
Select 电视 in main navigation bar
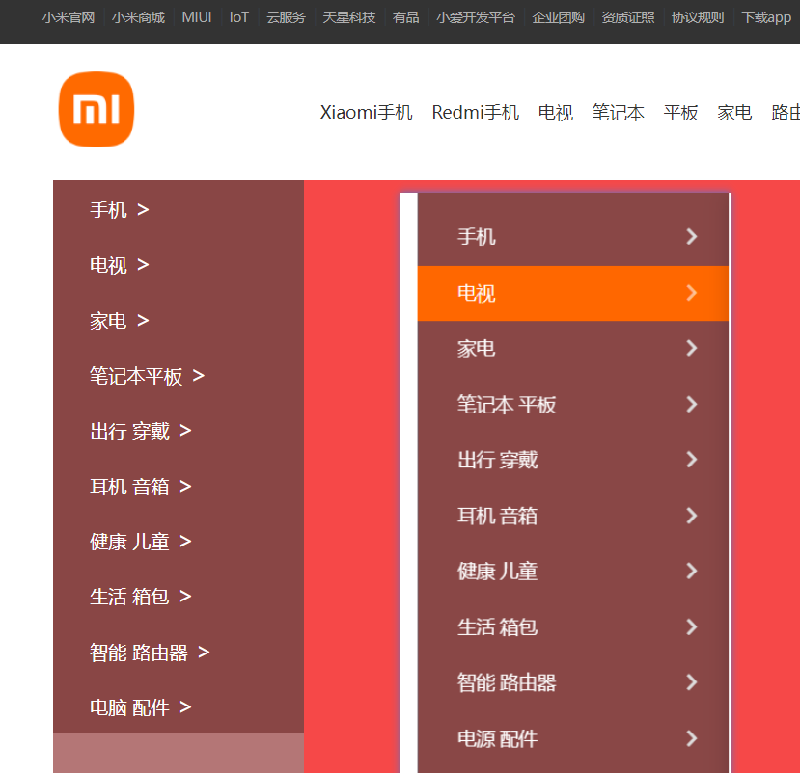pos(555,113)
